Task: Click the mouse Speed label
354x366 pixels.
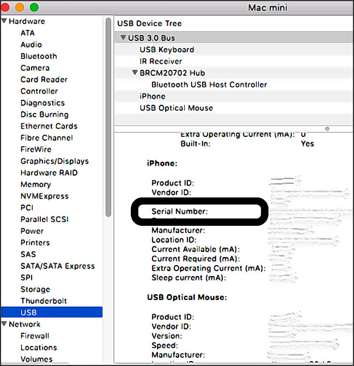Action: tap(164, 345)
